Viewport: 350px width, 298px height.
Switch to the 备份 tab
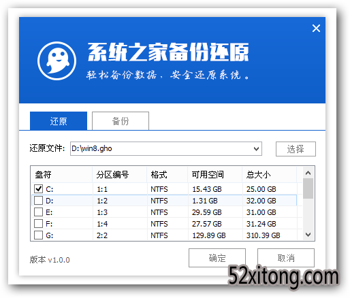pos(121,121)
